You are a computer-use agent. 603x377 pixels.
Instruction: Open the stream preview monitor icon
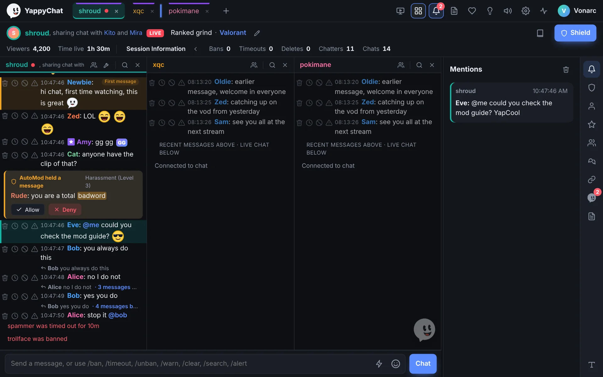tap(400, 11)
